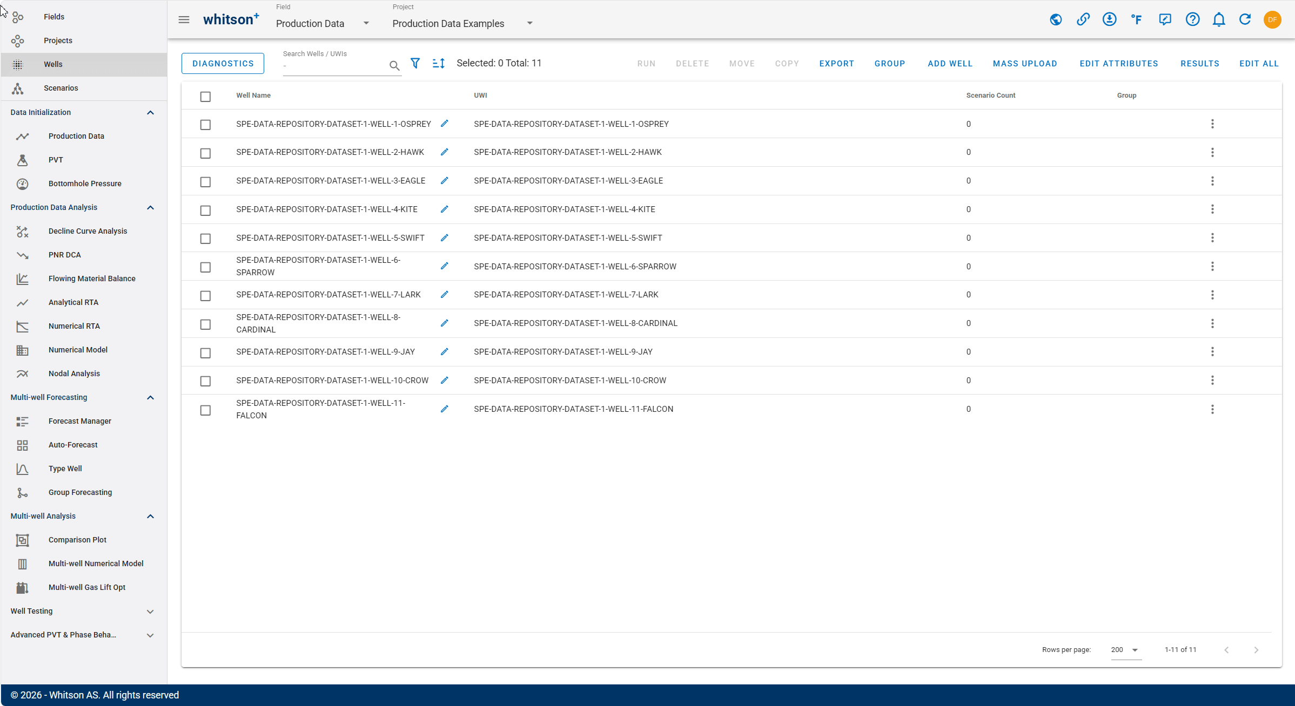Edit name of WELL-4-KITE with pencil icon

444,209
